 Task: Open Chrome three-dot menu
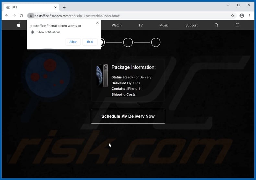(x=249, y=16)
